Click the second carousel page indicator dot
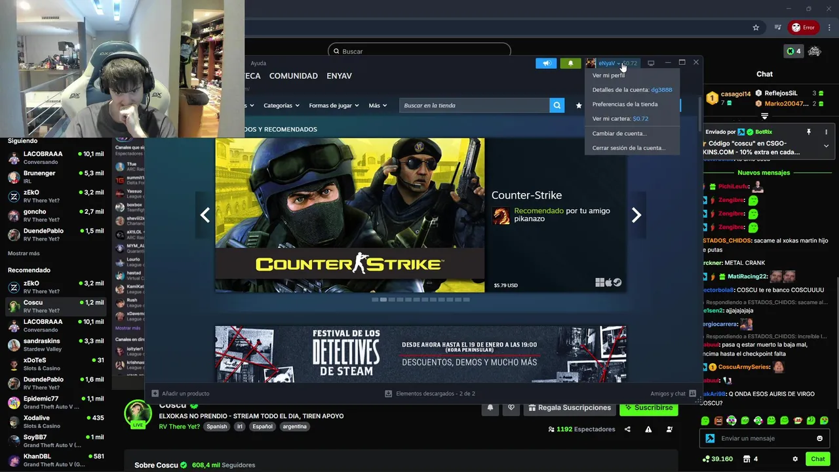The image size is (839, 472). pos(383,300)
